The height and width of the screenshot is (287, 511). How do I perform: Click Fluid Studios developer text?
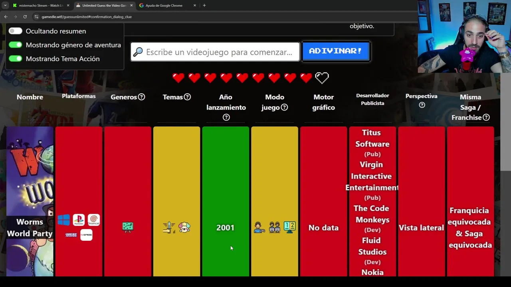tap(372, 246)
